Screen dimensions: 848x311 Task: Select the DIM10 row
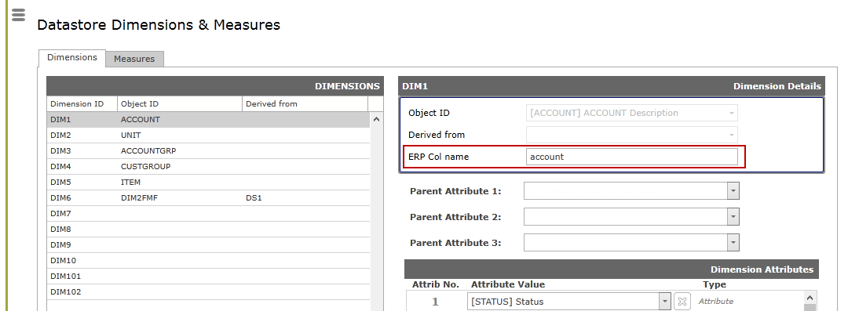click(208, 260)
